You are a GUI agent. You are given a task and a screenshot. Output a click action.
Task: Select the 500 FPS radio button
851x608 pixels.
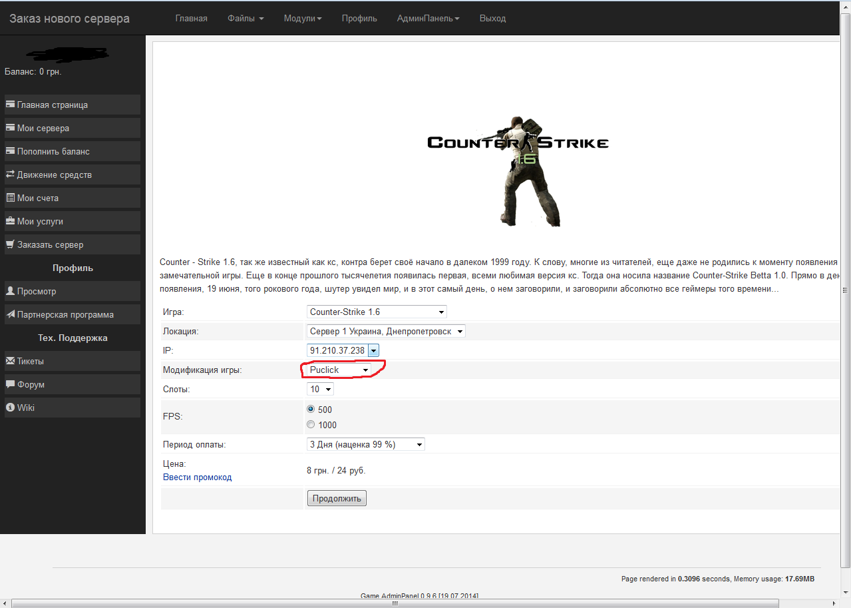pos(311,410)
